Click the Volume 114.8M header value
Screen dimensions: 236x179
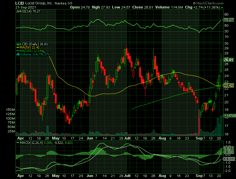(169, 7)
